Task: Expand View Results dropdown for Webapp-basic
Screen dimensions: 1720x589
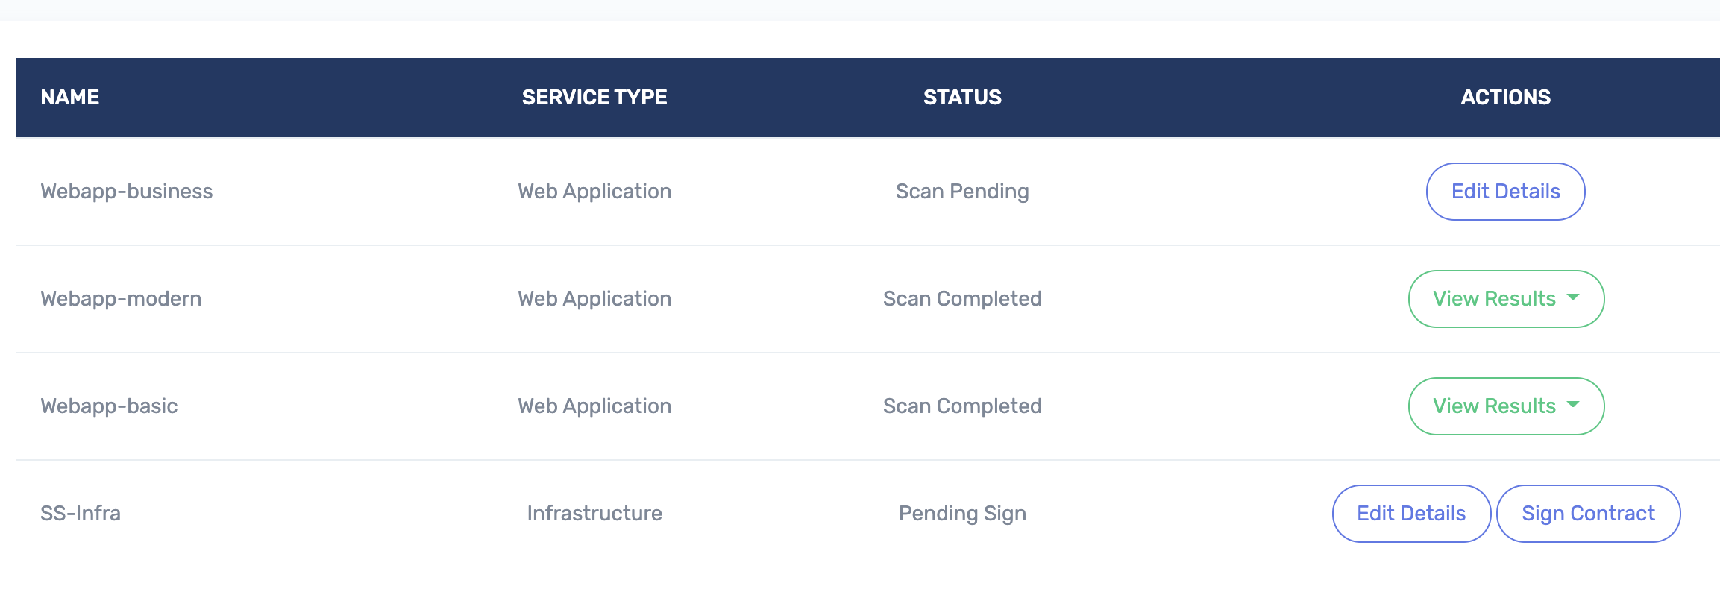Action: tap(1505, 406)
